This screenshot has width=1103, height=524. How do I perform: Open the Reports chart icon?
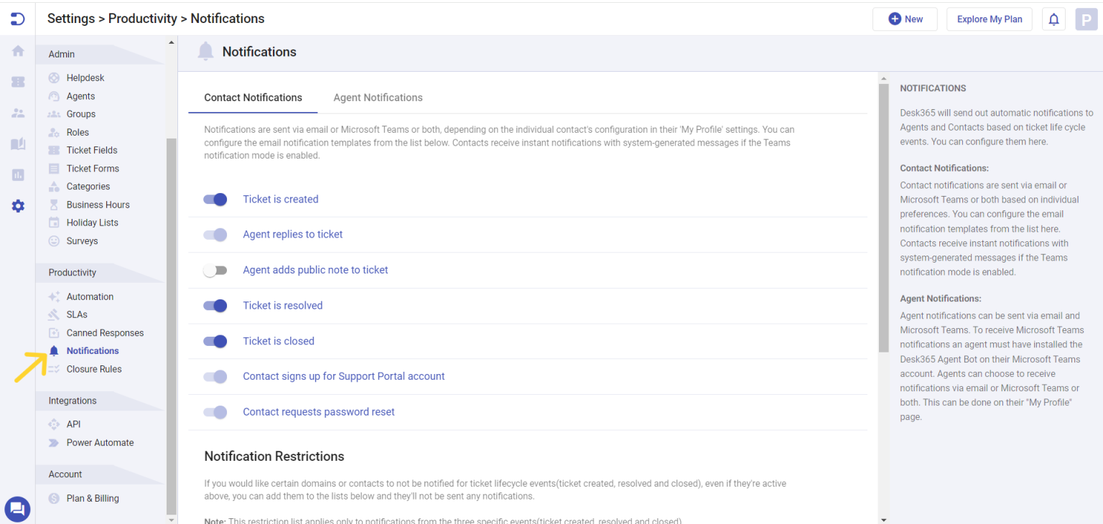[17, 174]
